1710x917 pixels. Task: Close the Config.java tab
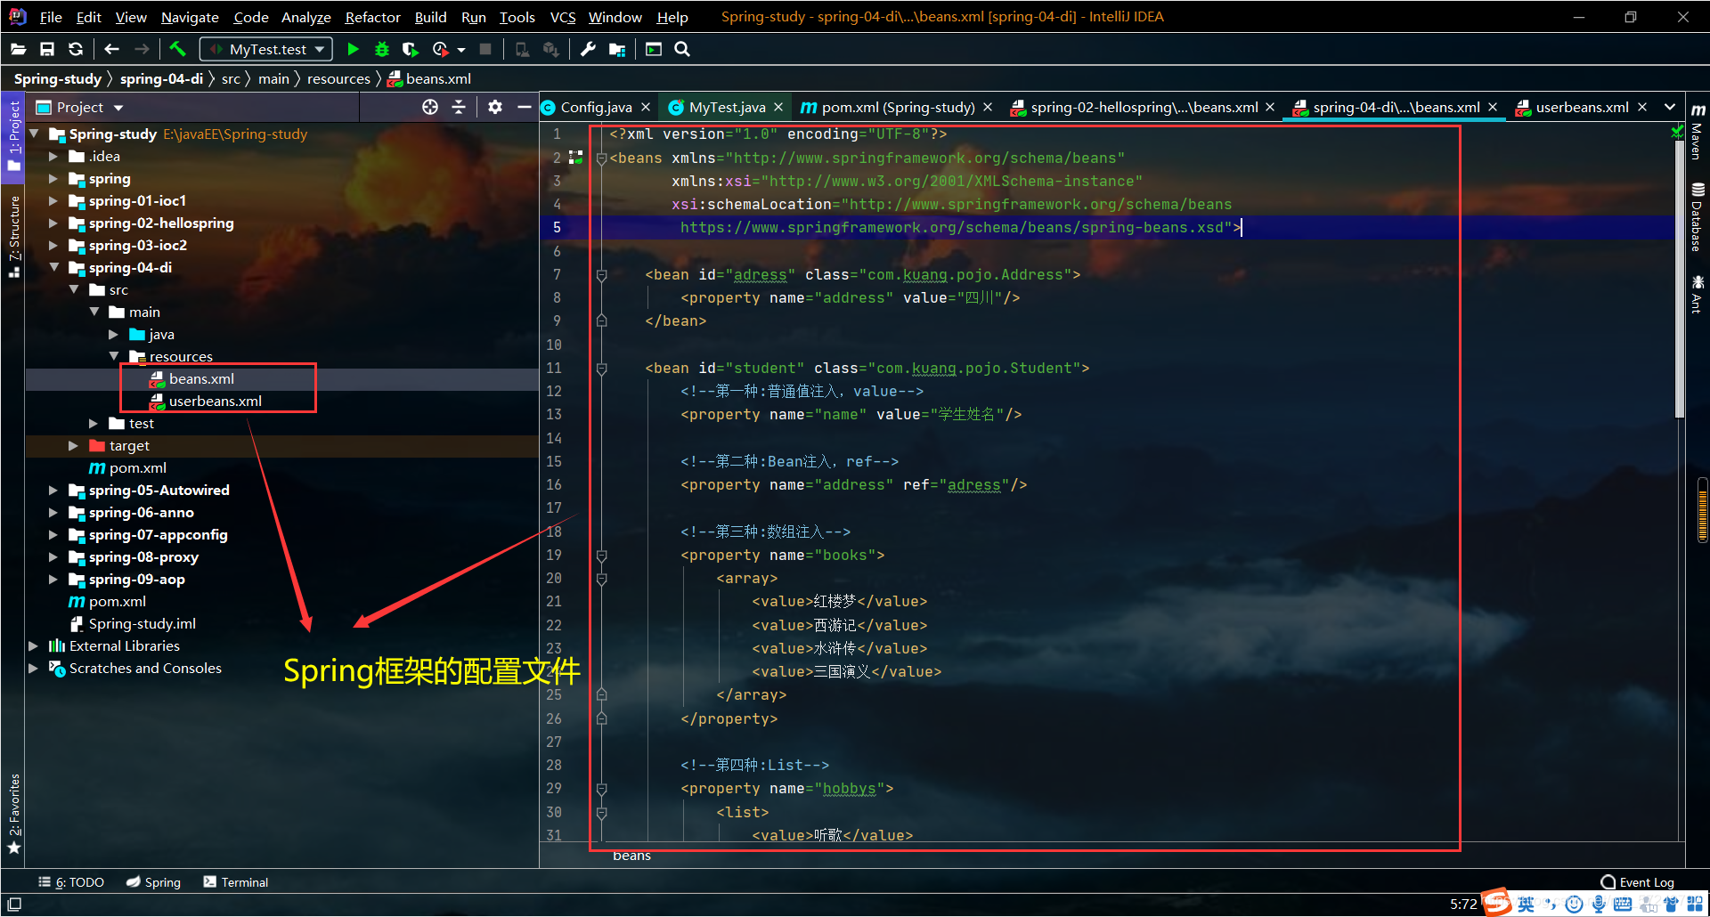point(646,107)
